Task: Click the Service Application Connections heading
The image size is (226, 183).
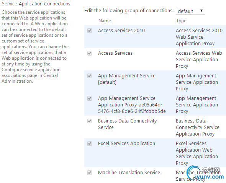Action: [x=36, y=4]
